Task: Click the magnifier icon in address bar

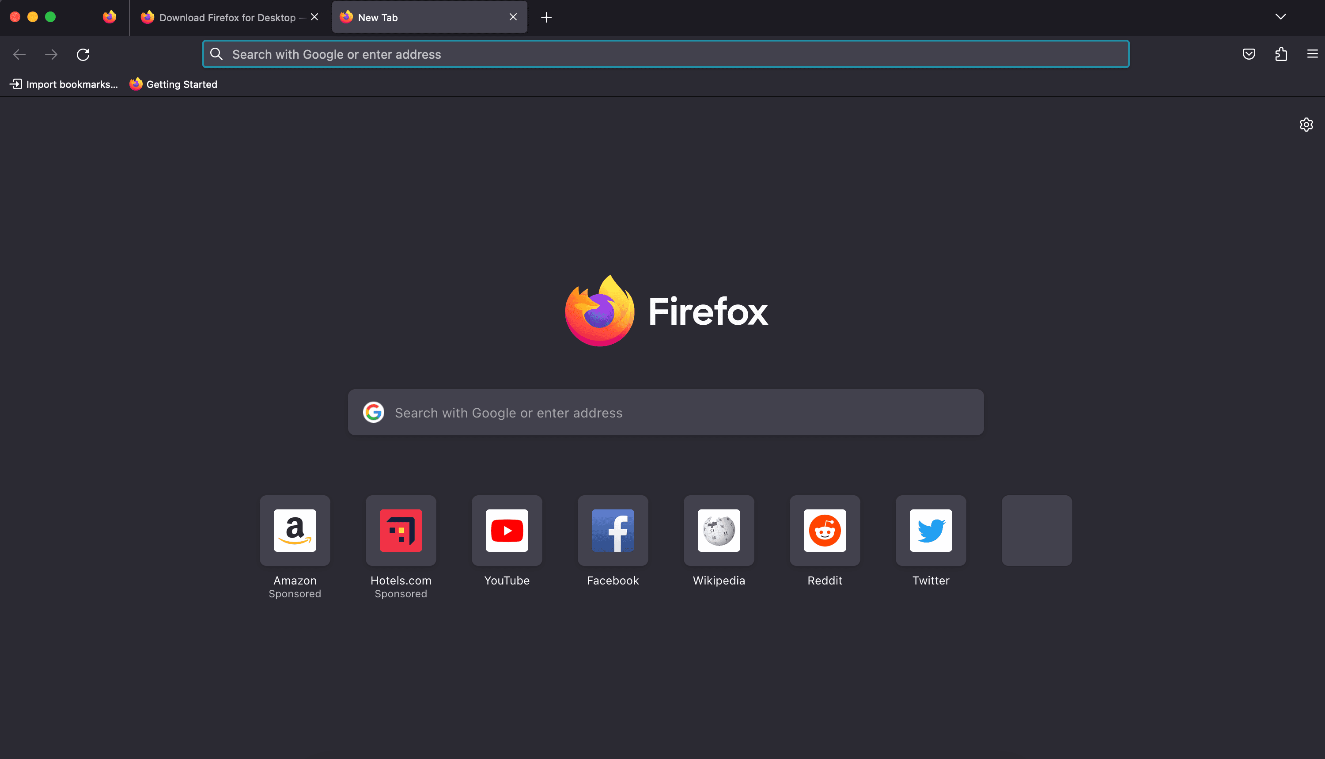Action: click(x=216, y=54)
